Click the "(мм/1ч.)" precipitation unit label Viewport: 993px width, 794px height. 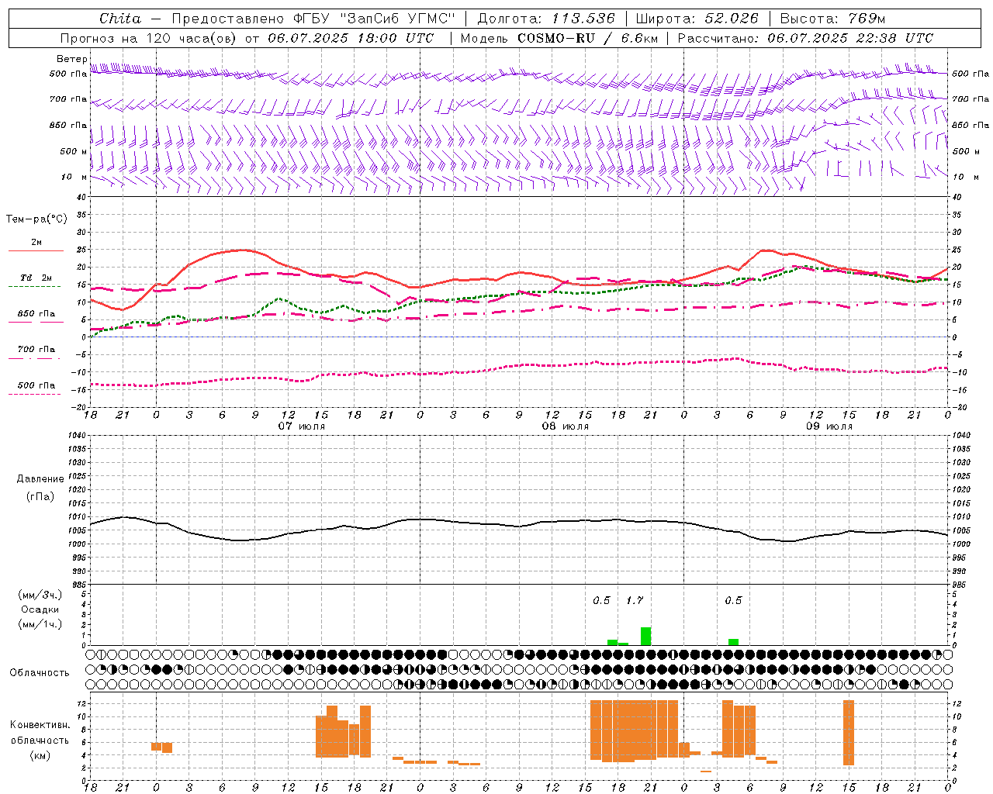40,624
